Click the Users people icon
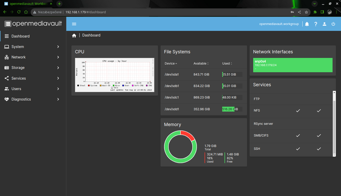Image resolution: width=341 pixels, height=196 pixels. 7,89
